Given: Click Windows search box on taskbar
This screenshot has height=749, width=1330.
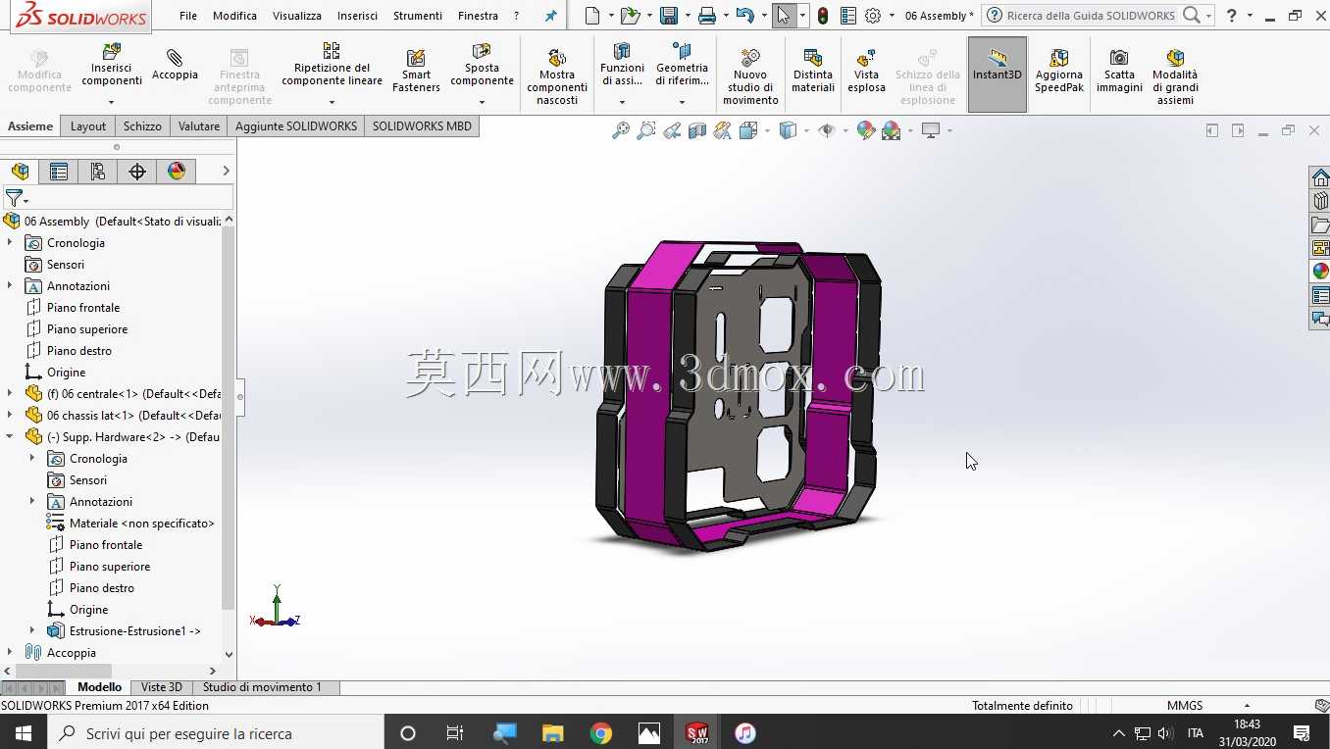Looking at the screenshot, I should (216, 733).
